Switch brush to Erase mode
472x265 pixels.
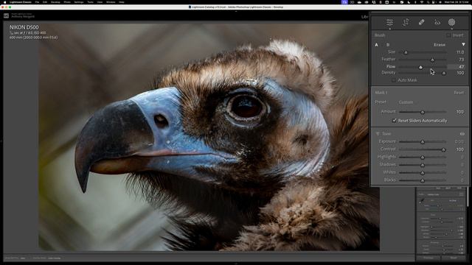pos(440,45)
